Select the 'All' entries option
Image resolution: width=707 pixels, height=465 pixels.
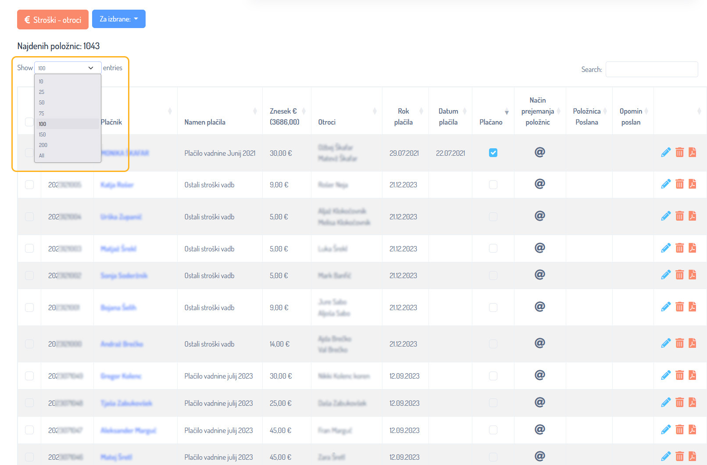pyautogui.click(x=42, y=156)
